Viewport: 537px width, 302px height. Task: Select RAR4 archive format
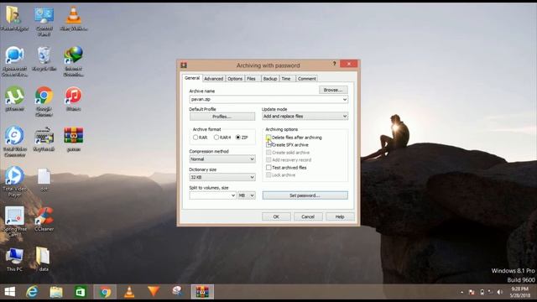pos(216,138)
